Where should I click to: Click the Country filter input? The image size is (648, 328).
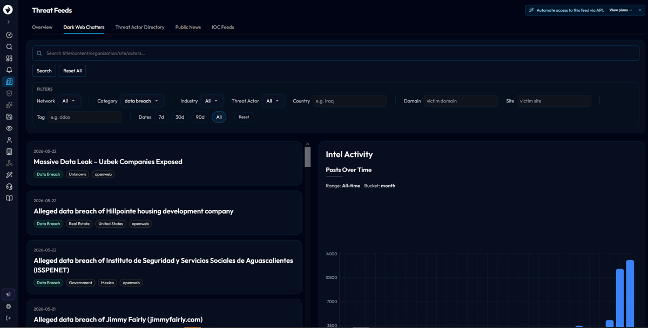coord(350,101)
